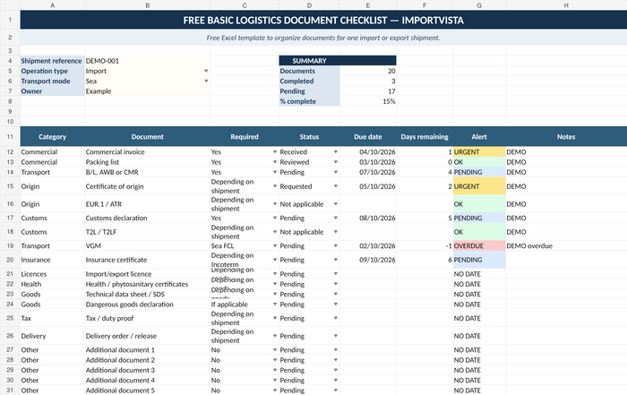Image resolution: width=627 pixels, height=395 pixels.
Task: Open Required dropdown for Commercial invoice row
Action: point(275,152)
